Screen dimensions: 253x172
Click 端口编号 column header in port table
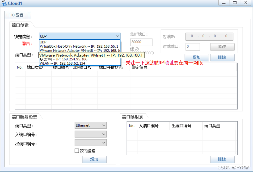pos(61,67)
